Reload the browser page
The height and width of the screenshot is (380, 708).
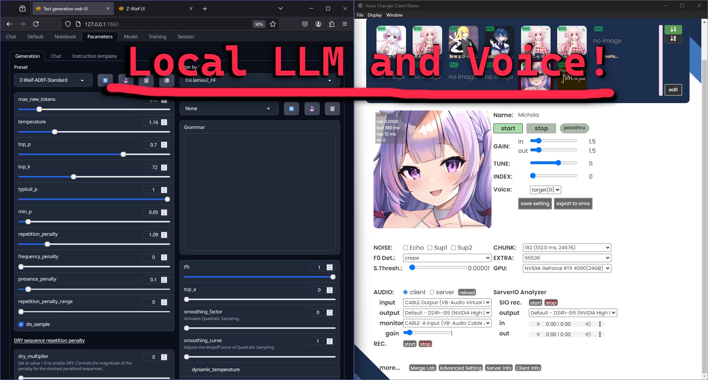[x=36, y=24]
